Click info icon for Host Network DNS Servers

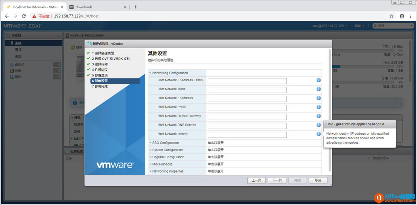[318, 125]
